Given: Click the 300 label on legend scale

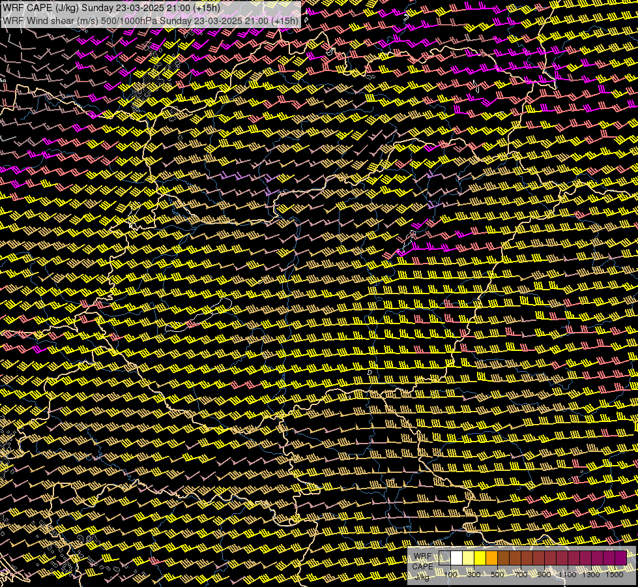Looking at the screenshot, I should point(474,575).
